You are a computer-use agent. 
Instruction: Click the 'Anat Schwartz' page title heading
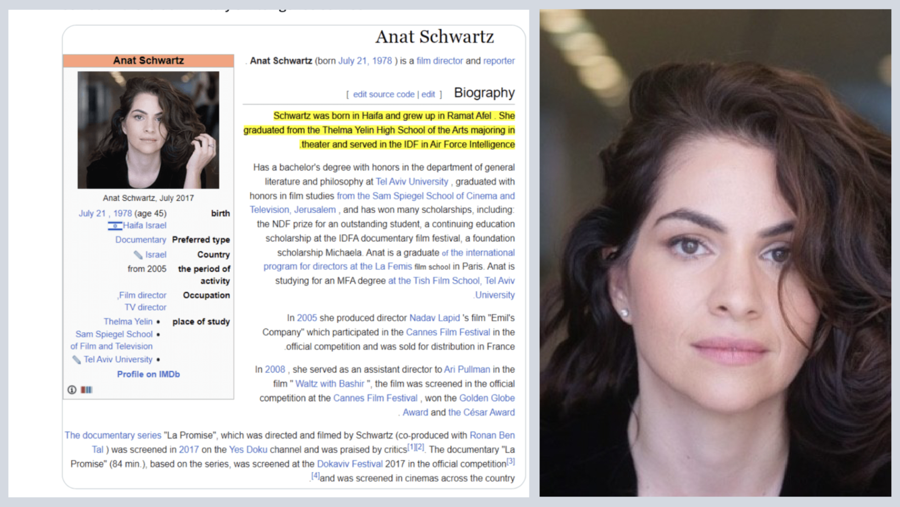(x=435, y=37)
